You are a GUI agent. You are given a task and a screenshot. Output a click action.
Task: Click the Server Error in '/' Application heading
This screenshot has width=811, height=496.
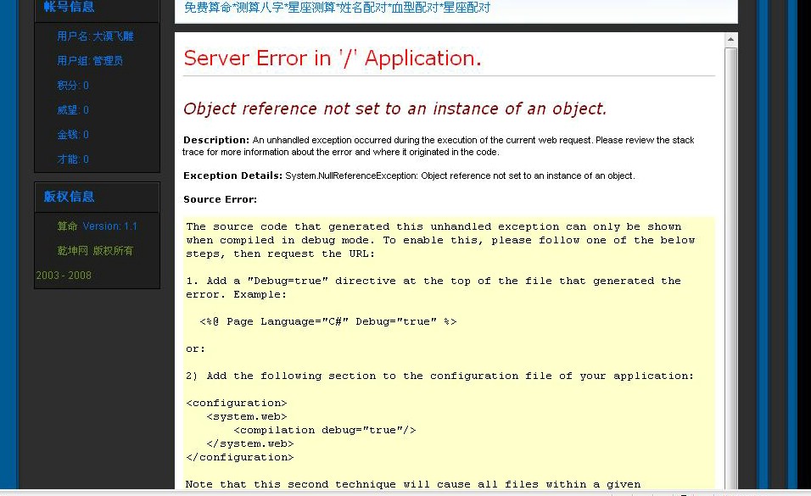coord(333,58)
